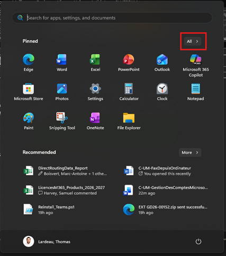
Task: Launch Paint
Action: [29, 121]
